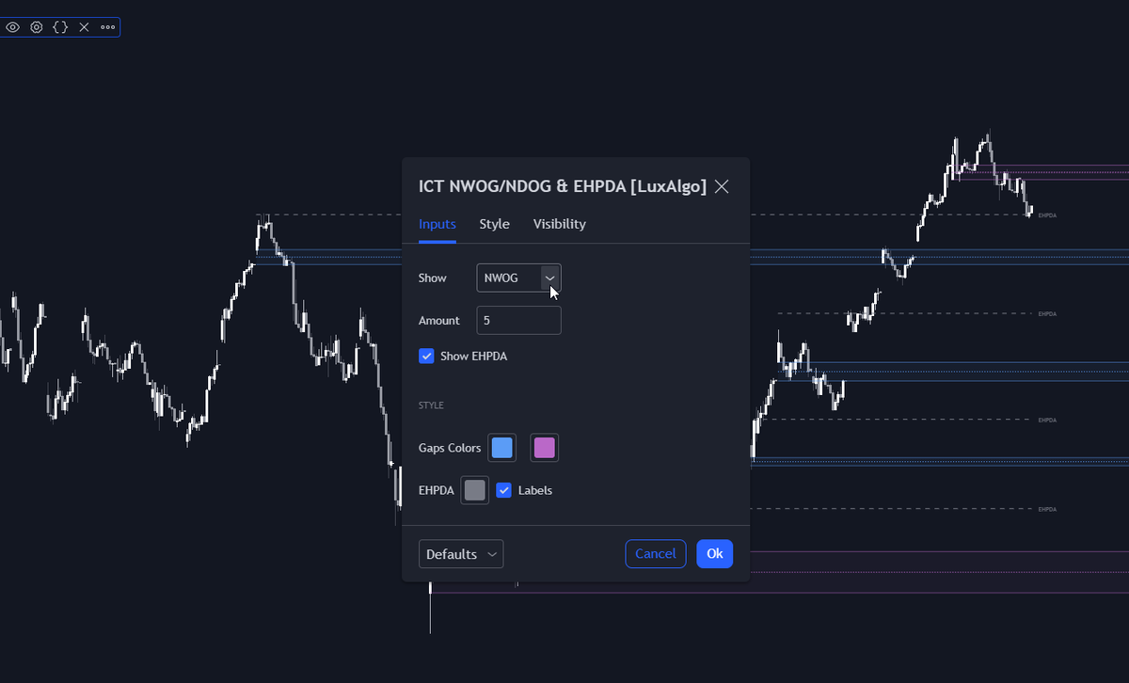Open more options with the ellipsis icon
This screenshot has height=683, width=1129.
106,26
